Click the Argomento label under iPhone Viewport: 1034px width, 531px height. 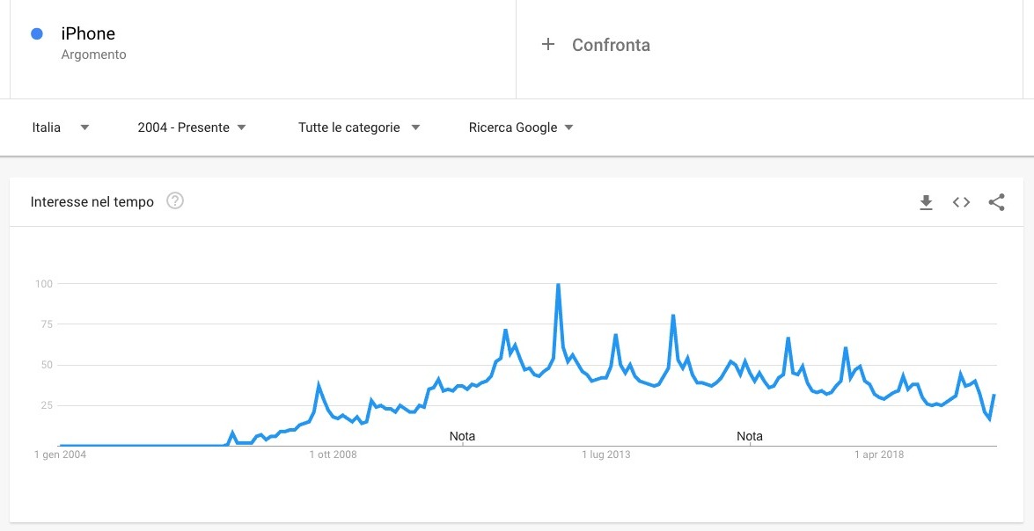94,55
